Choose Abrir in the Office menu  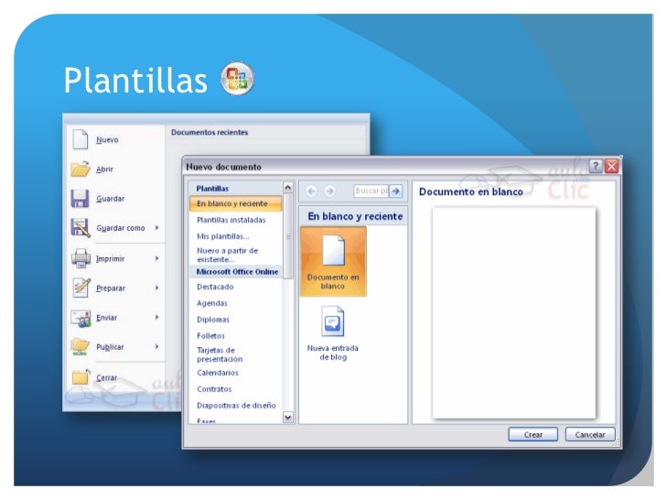pos(104,169)
